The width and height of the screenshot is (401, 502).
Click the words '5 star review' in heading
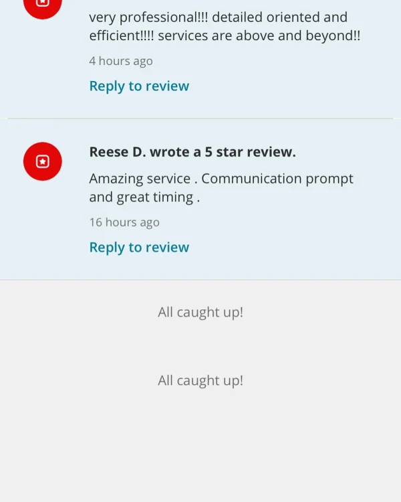250,152
